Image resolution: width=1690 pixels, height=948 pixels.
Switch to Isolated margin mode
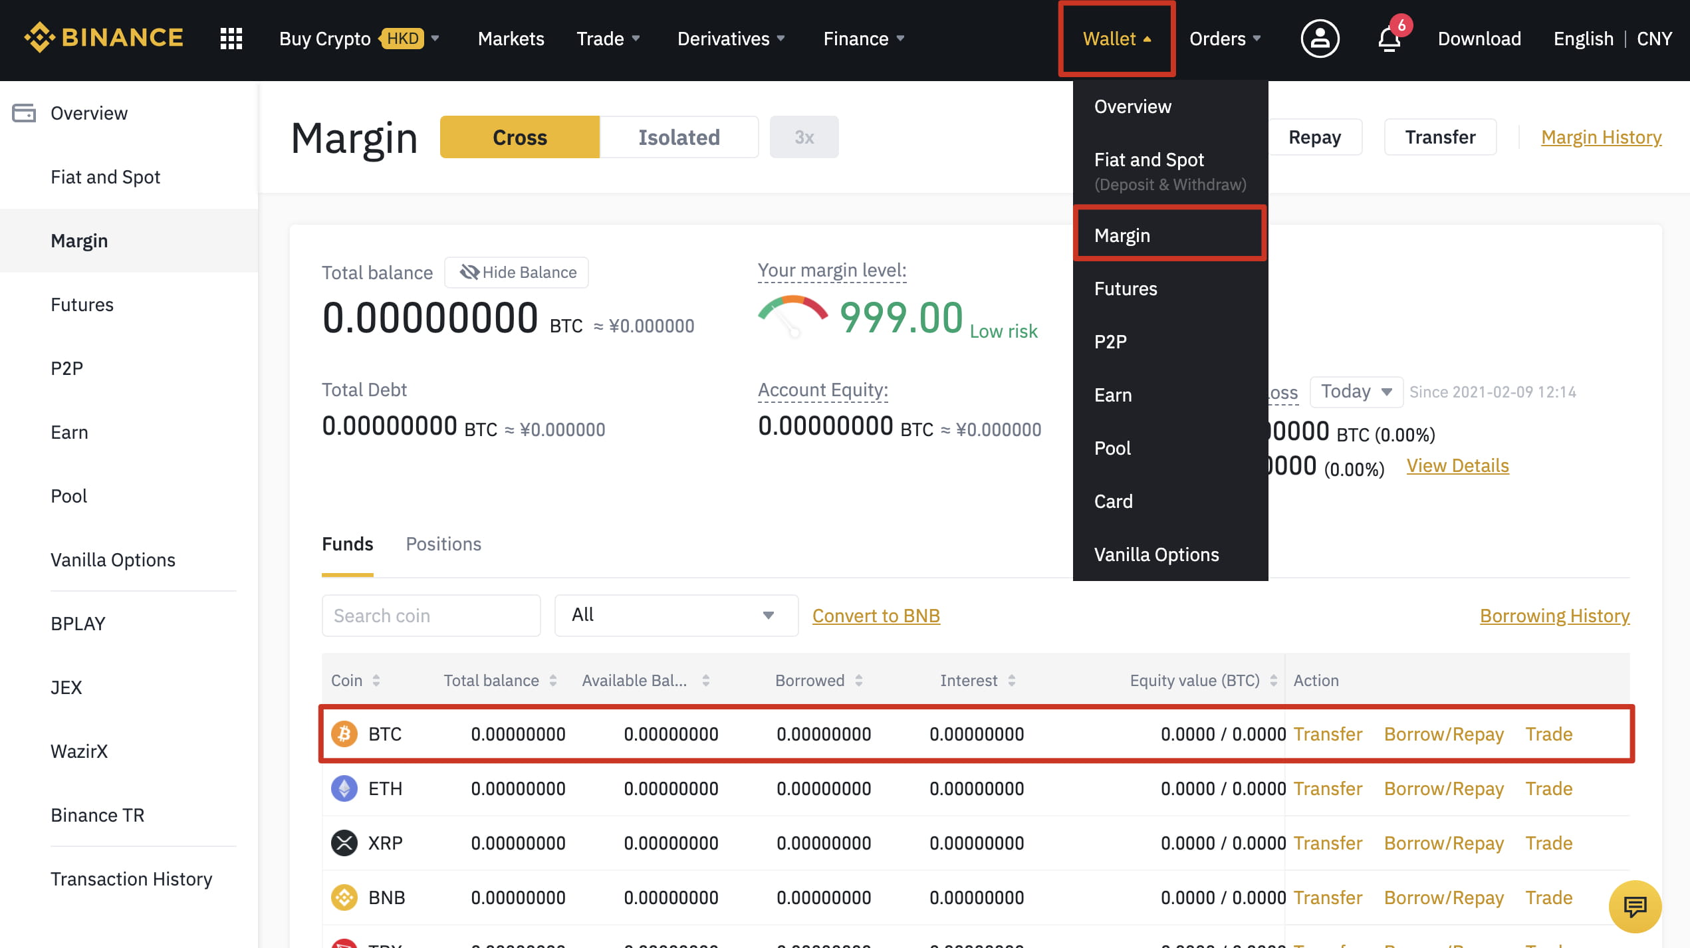(679, 137)
